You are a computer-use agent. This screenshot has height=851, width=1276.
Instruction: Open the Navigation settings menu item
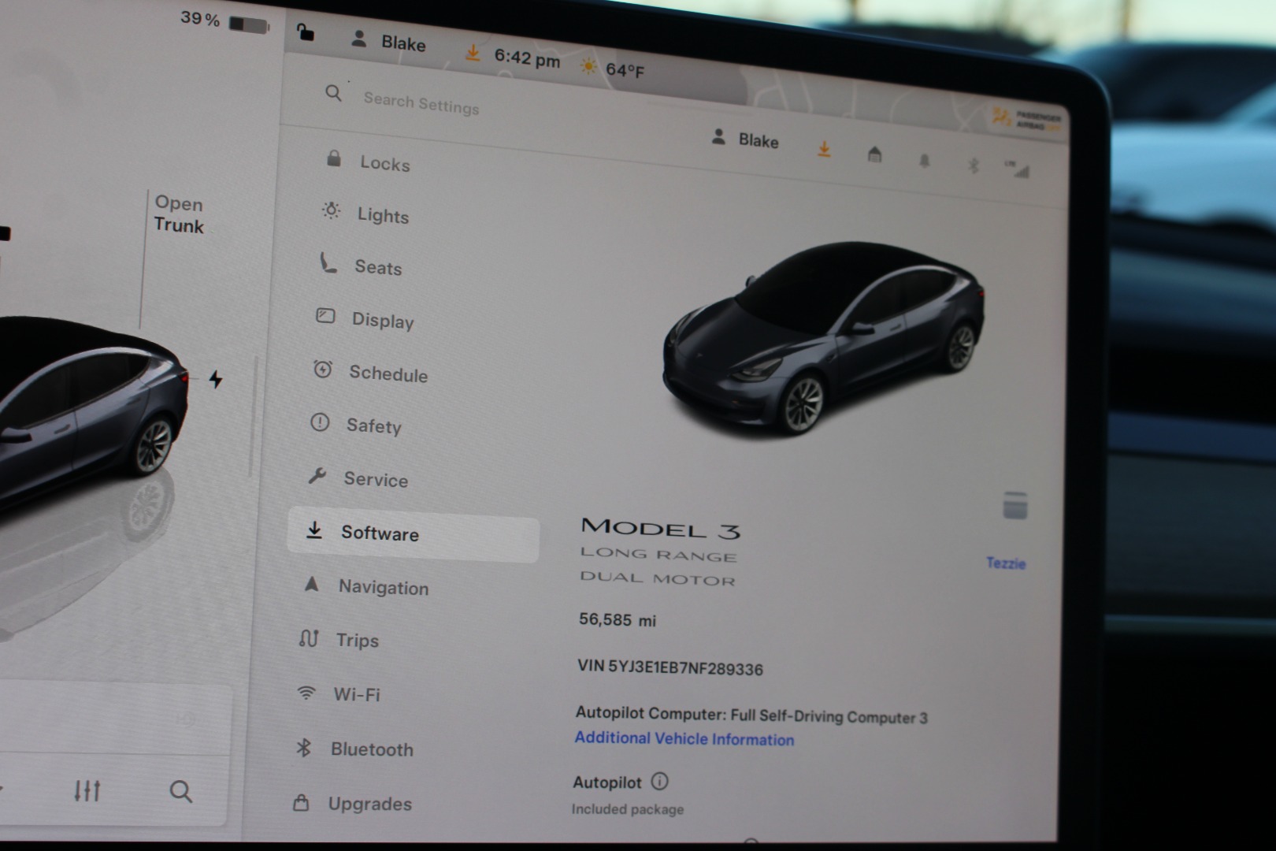click(383, 587)
